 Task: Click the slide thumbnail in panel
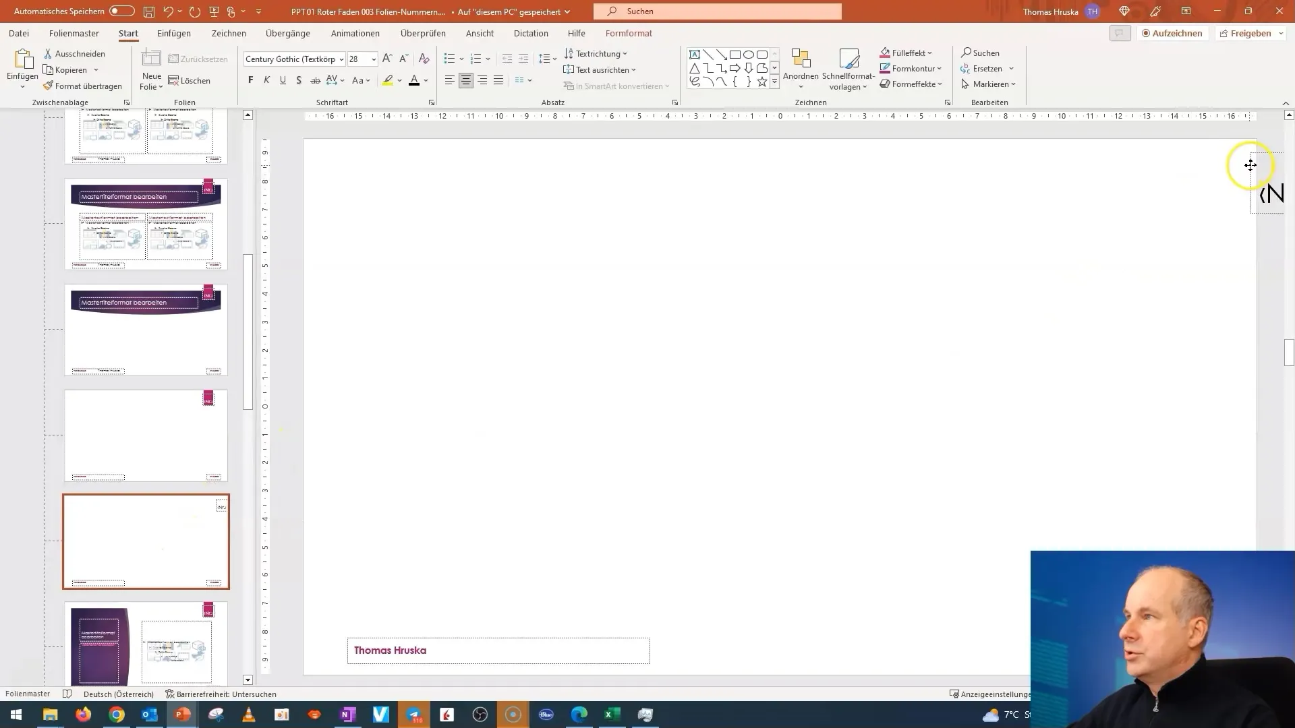(x=146, y=541)
